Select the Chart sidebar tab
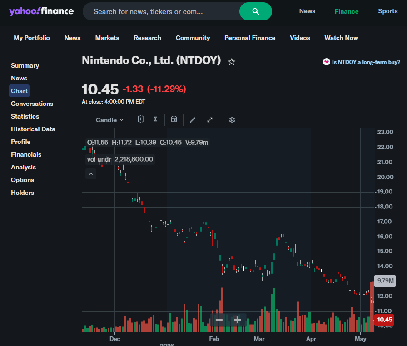Image resolution: width=407 pixels, height=346 pixels. [x=19, y=91]
